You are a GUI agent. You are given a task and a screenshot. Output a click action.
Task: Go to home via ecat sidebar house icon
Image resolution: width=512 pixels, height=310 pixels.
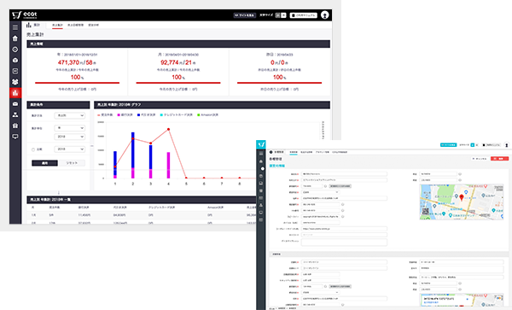15,38
